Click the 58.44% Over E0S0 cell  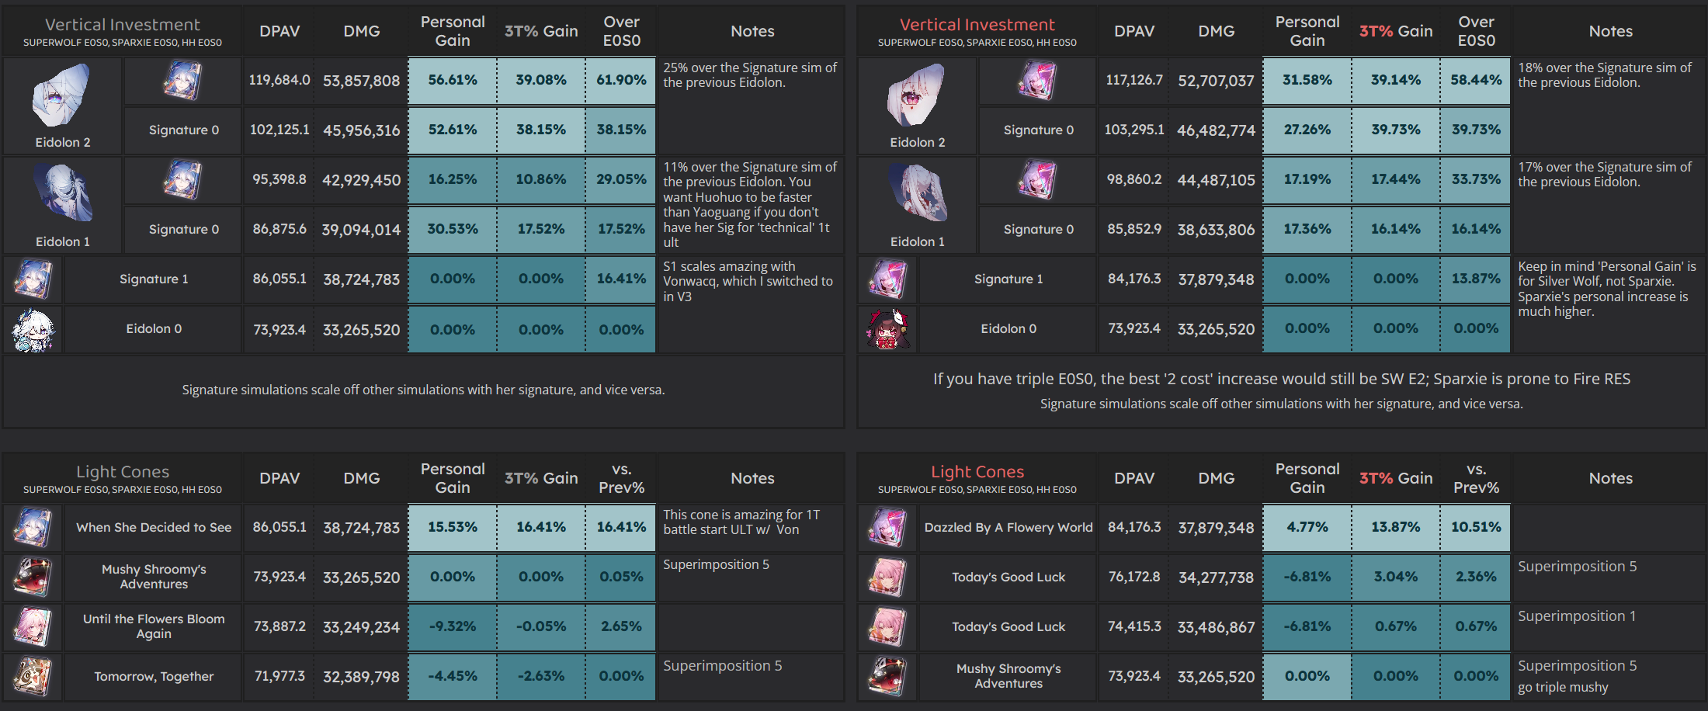coord(1476,80)
